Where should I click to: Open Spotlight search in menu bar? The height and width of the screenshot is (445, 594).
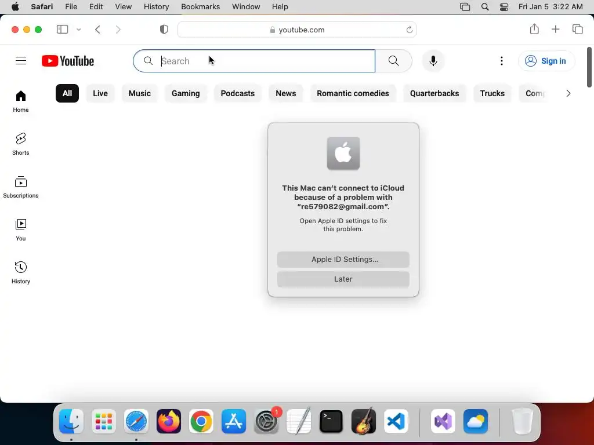pos(484,7)
